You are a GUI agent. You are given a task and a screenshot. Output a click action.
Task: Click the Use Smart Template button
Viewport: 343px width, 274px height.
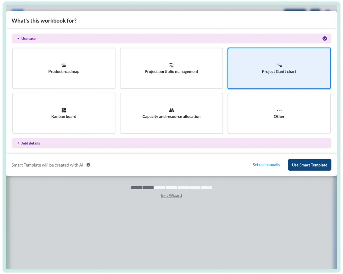click(309, 165)
